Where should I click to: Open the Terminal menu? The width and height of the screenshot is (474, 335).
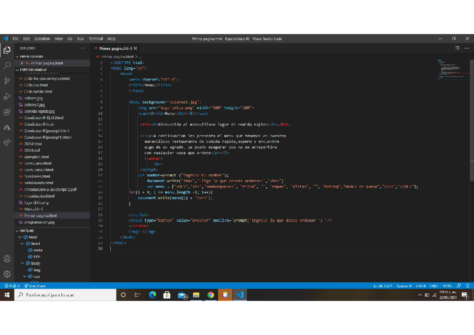pyautogui.click(x=96, y=39)
